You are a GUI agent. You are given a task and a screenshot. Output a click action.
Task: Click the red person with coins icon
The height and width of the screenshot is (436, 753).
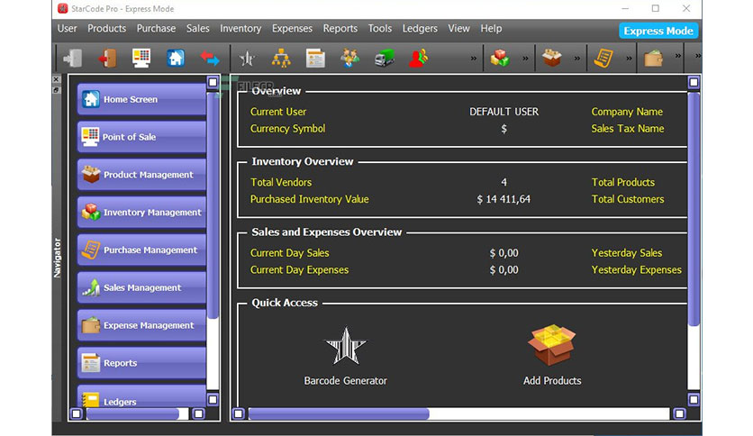[x=418, y=58]
